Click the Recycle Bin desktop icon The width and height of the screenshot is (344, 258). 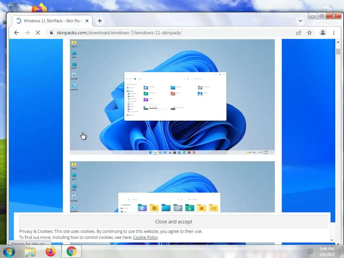[13, 7]
